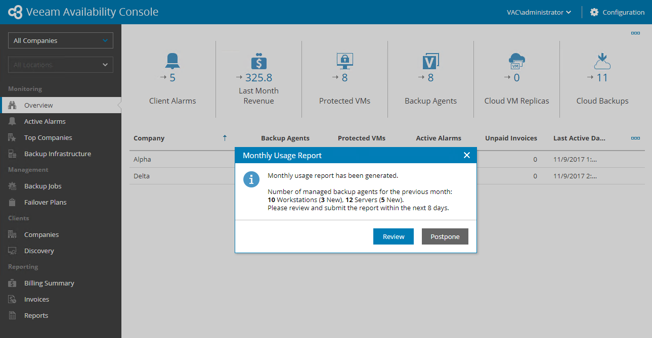Screen dimensions: 652x338
Task: Open the VAC\administrator user menu
Action: [539, 12]
